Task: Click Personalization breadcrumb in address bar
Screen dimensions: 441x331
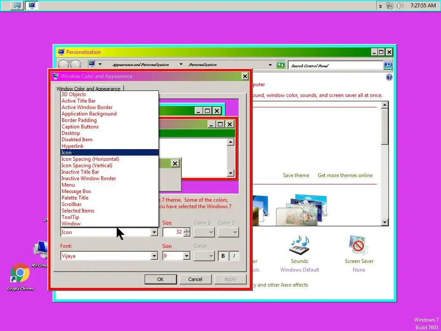Action: click(x=202, y=65)
